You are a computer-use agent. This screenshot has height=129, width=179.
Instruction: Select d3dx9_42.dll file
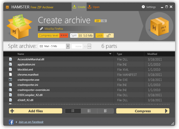pyautogui.click(x=89, y=100)
